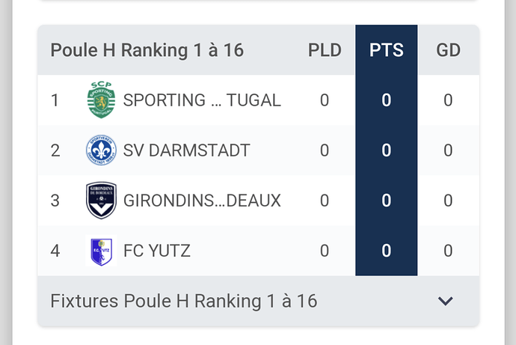
Task: Click Sporting's played matches value
Action: 325,100
